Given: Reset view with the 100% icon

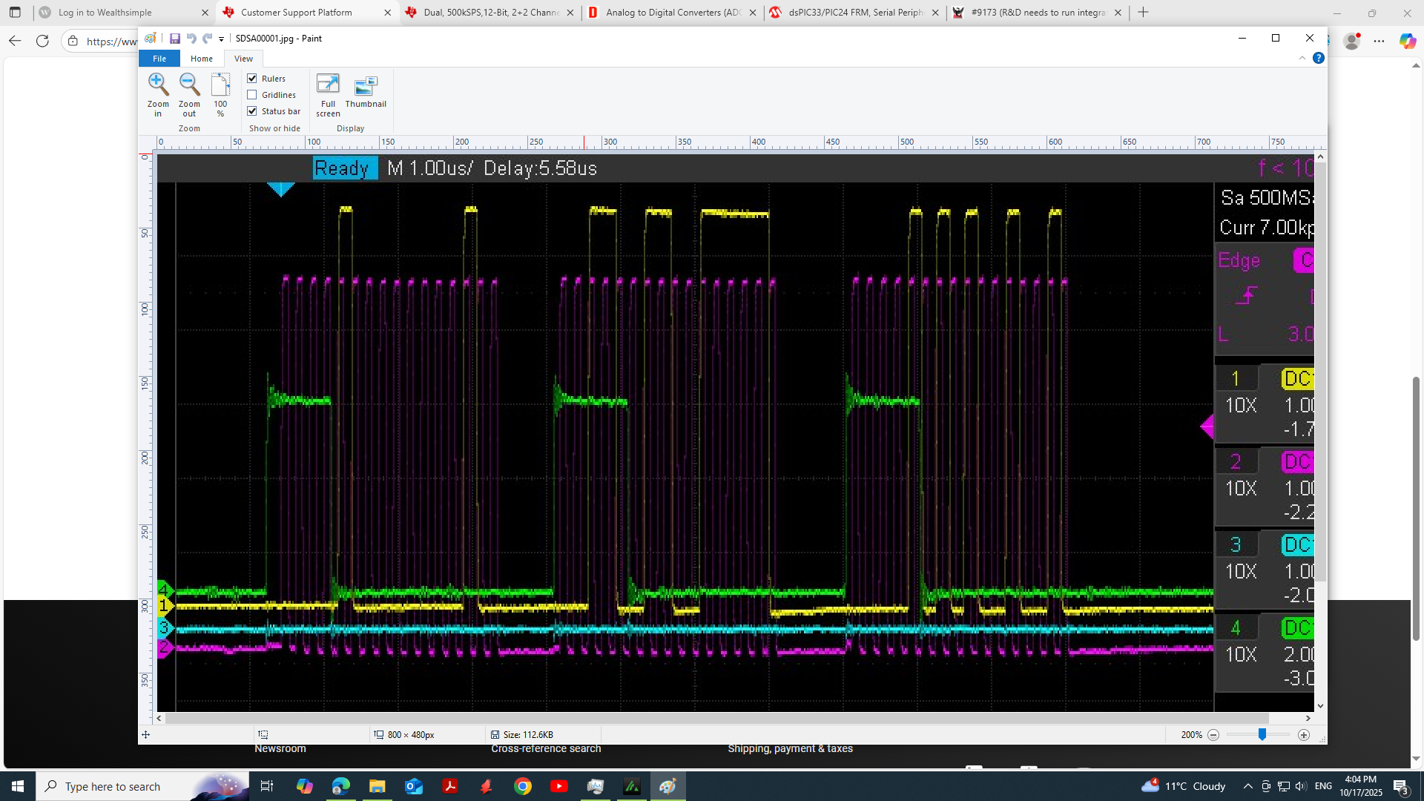Looking at the screenshot, I should (x=220, y=85).
